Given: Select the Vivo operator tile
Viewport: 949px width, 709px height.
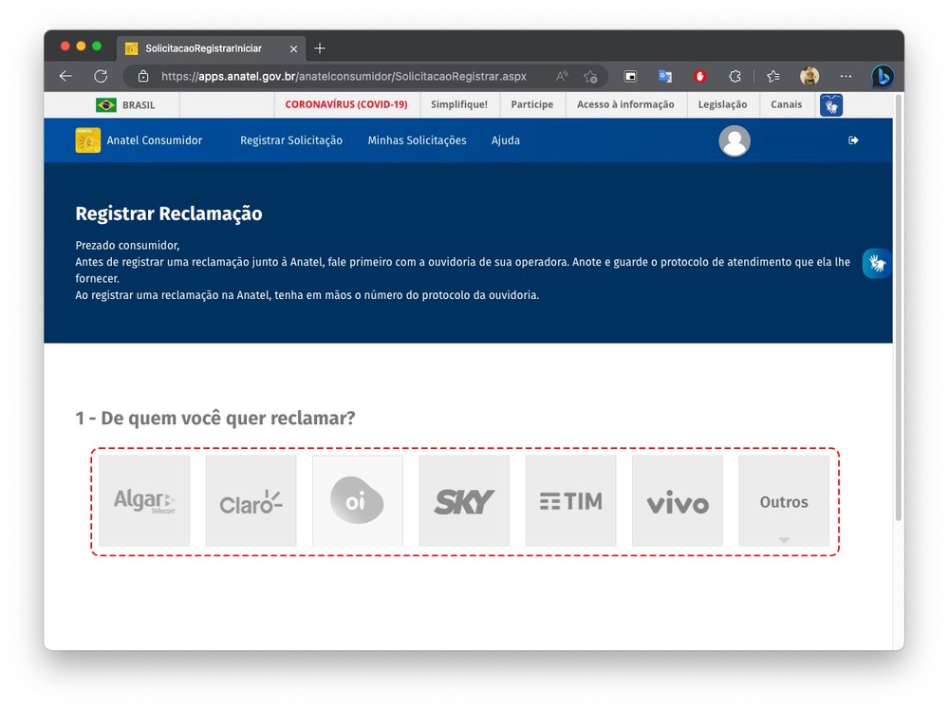Looking at the screenshot, I should (677, 501).
